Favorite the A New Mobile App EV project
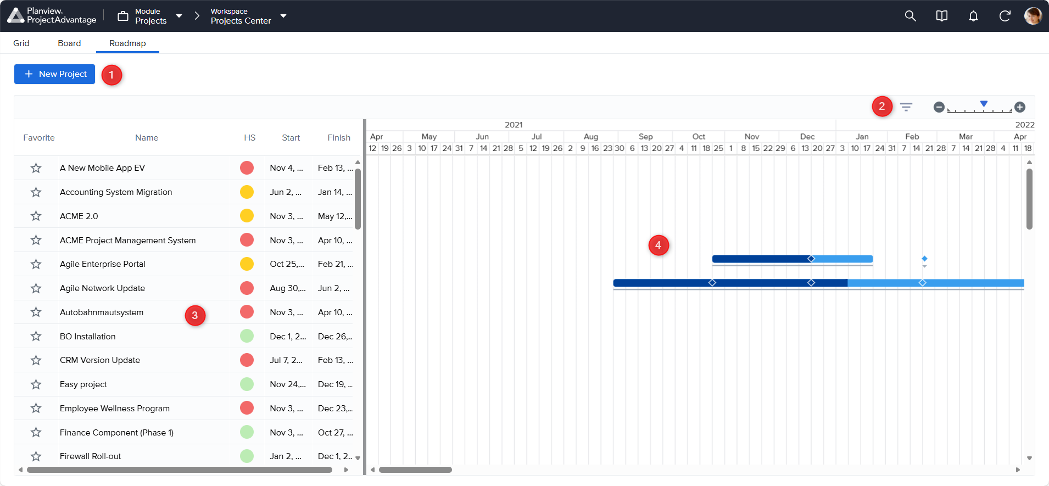The height and width of the screenshot is (486, 1049). [x=36, y=168]
